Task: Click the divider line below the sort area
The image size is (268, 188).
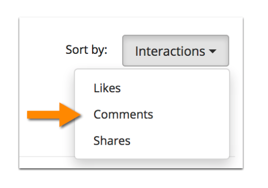Action: (47, 156)
